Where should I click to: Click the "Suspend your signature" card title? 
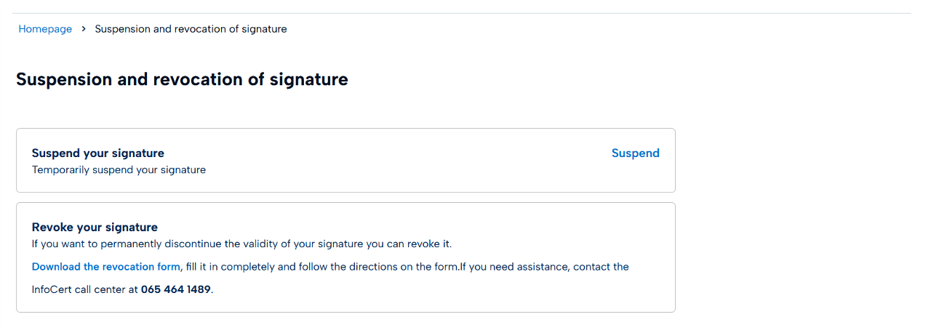point(98,153)
